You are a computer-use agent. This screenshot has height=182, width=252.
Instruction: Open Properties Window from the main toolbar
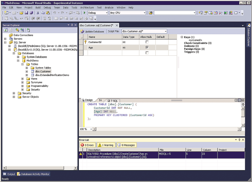[206, 13]
